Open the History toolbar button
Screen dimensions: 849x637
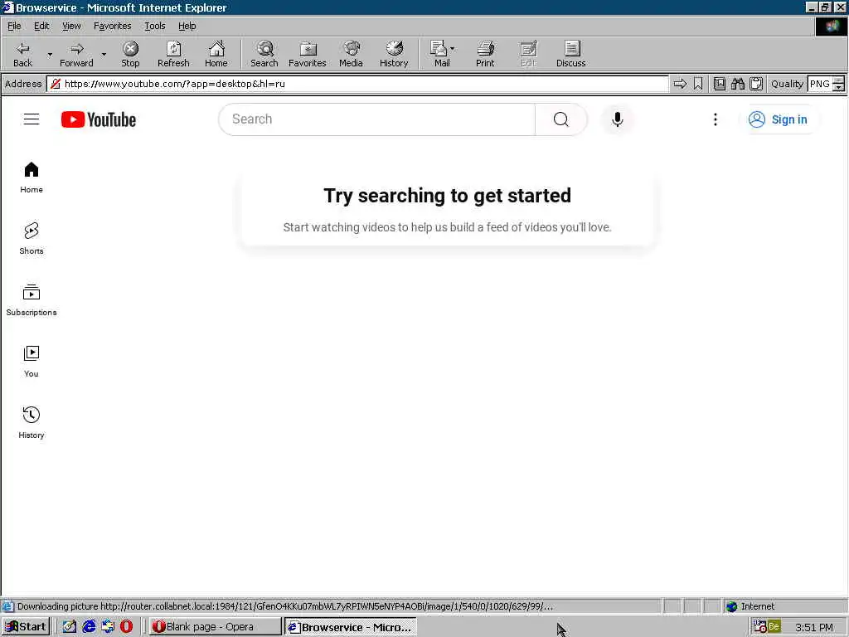coord(394,54)
